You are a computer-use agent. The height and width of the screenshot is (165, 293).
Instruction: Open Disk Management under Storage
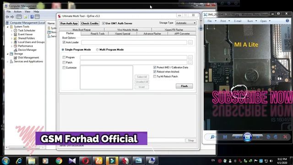pyautogui.click(x=28, y=58)
